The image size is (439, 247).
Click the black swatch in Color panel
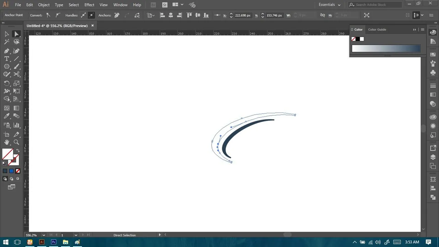pos(358,39)
